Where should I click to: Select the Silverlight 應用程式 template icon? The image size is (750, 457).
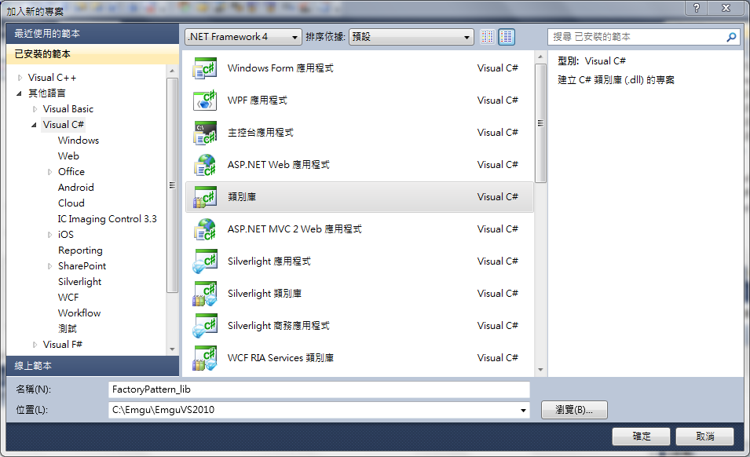click(205, 261)
